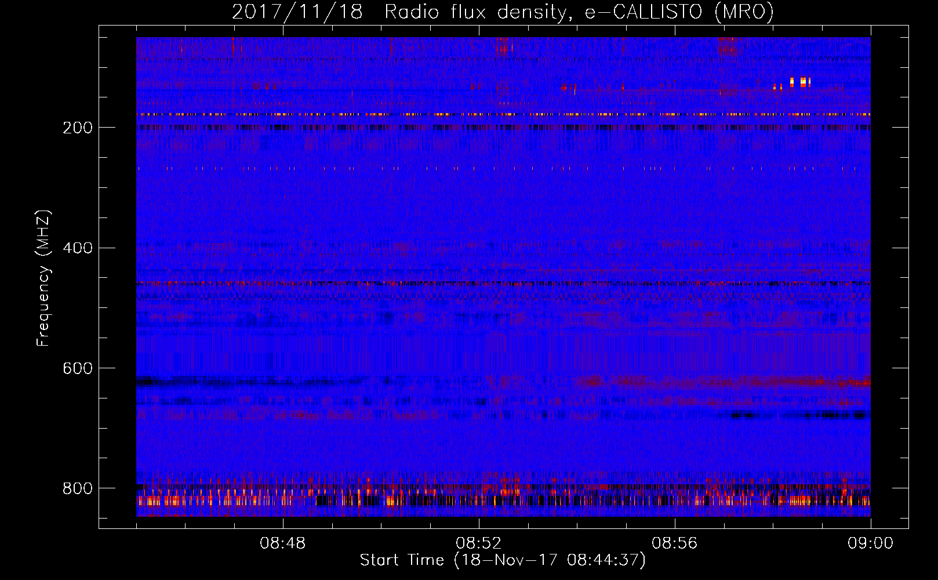Click the "Frequency (MHZ)" y-axis label
The width and height of the screenshot is (938, 580).
point(43,278)
